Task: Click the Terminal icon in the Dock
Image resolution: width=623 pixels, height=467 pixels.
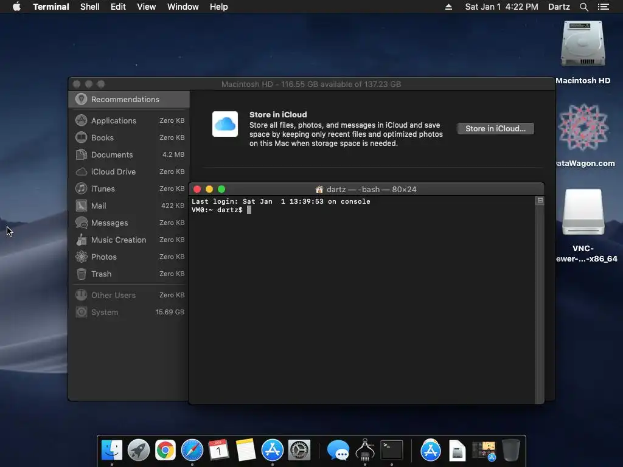Action: 392,450
